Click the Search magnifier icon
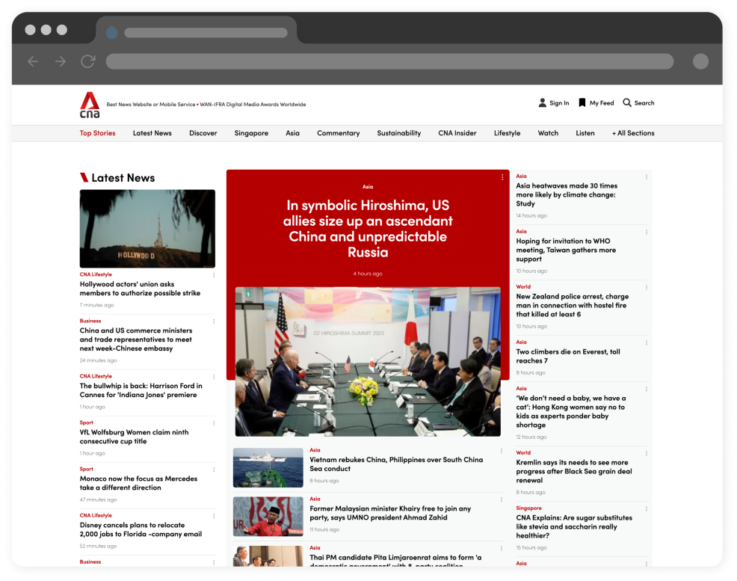 tap(627, 103)
